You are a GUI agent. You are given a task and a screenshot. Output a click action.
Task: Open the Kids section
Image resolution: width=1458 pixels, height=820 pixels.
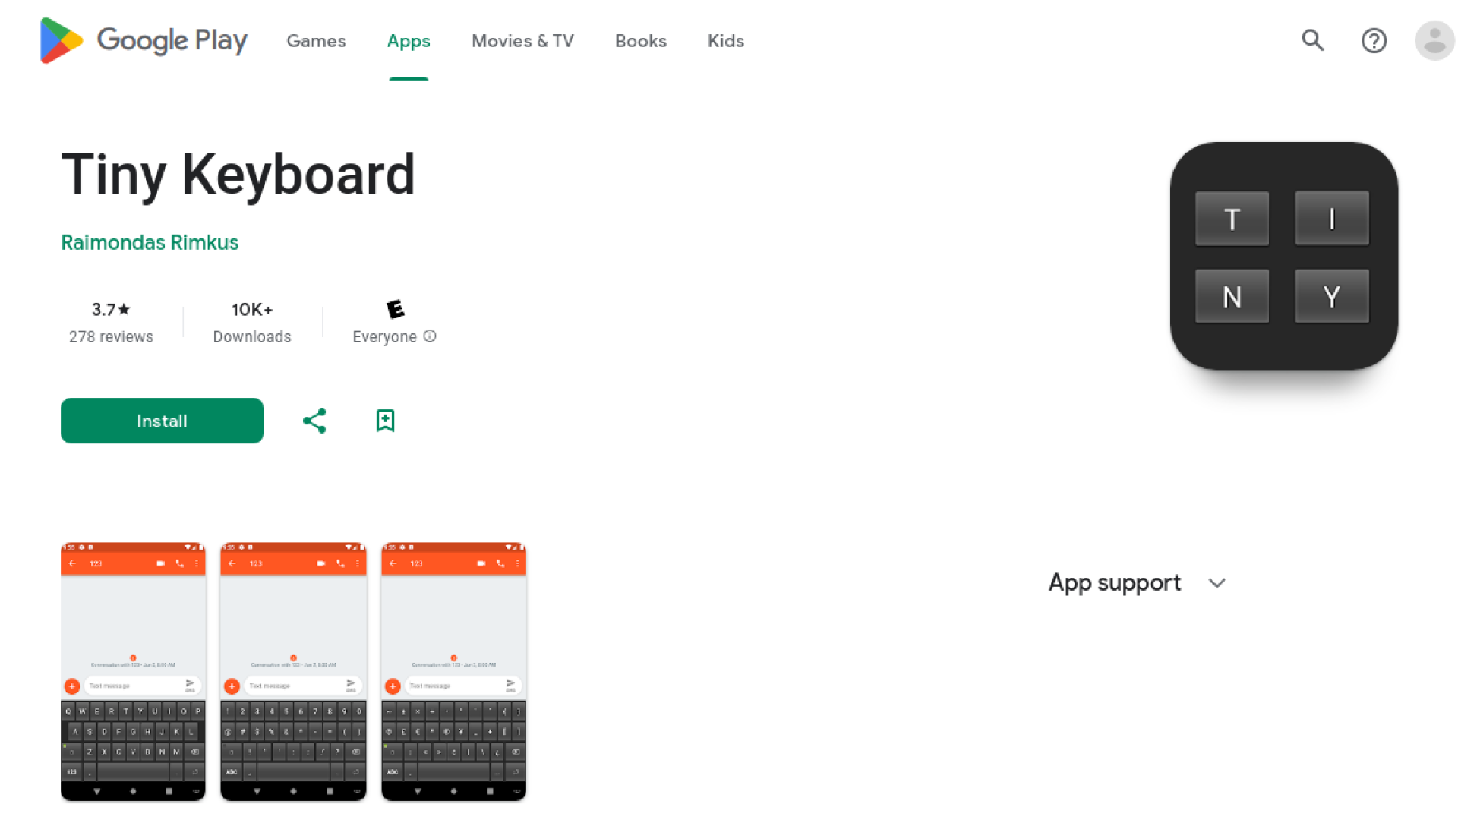[724, 42]
